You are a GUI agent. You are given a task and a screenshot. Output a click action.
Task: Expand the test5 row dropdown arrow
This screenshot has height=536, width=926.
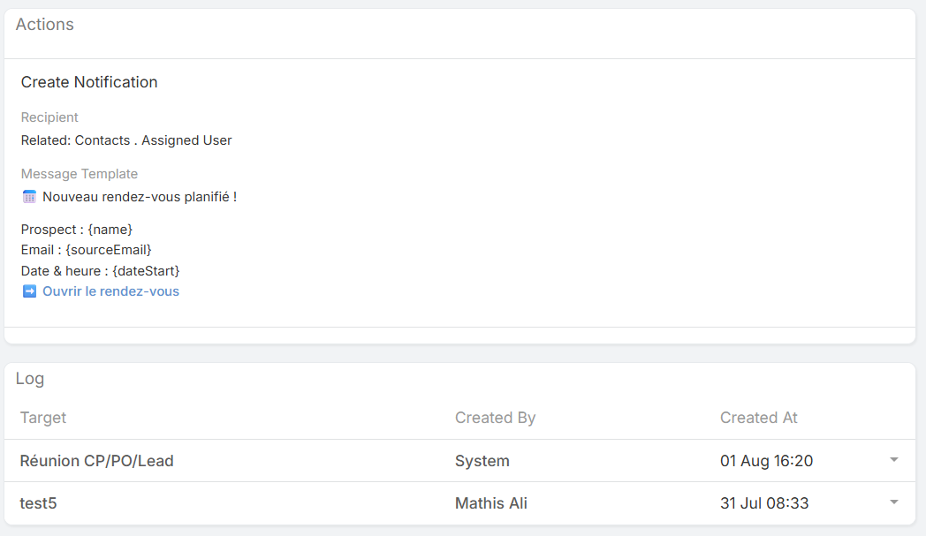(893, 502)
